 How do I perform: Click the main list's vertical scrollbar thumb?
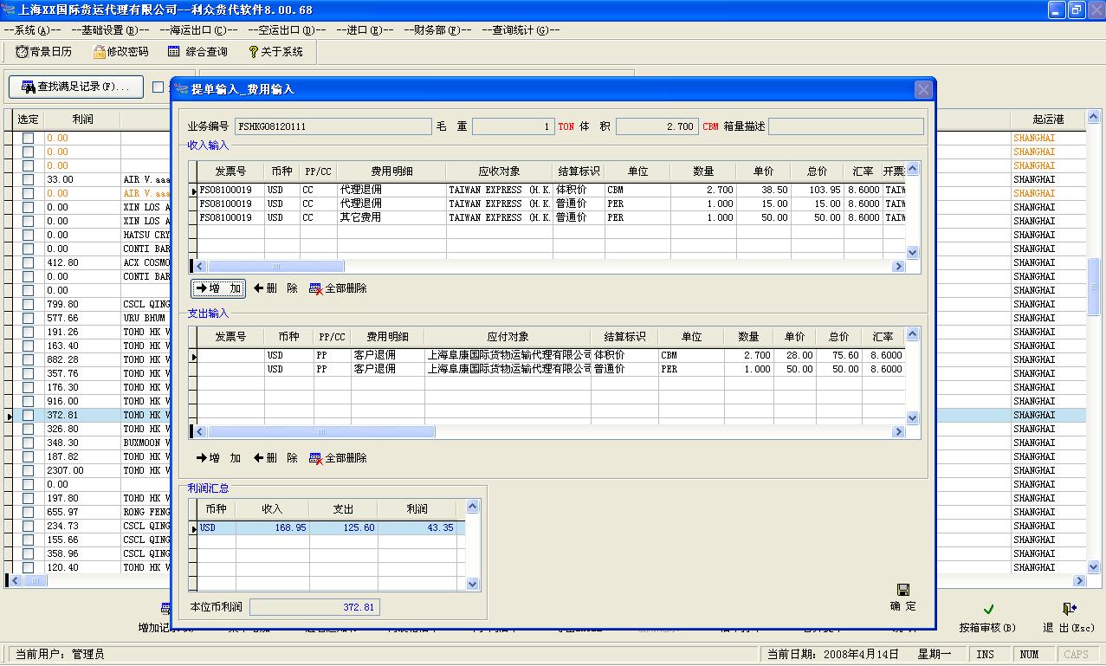[1093, 287]
